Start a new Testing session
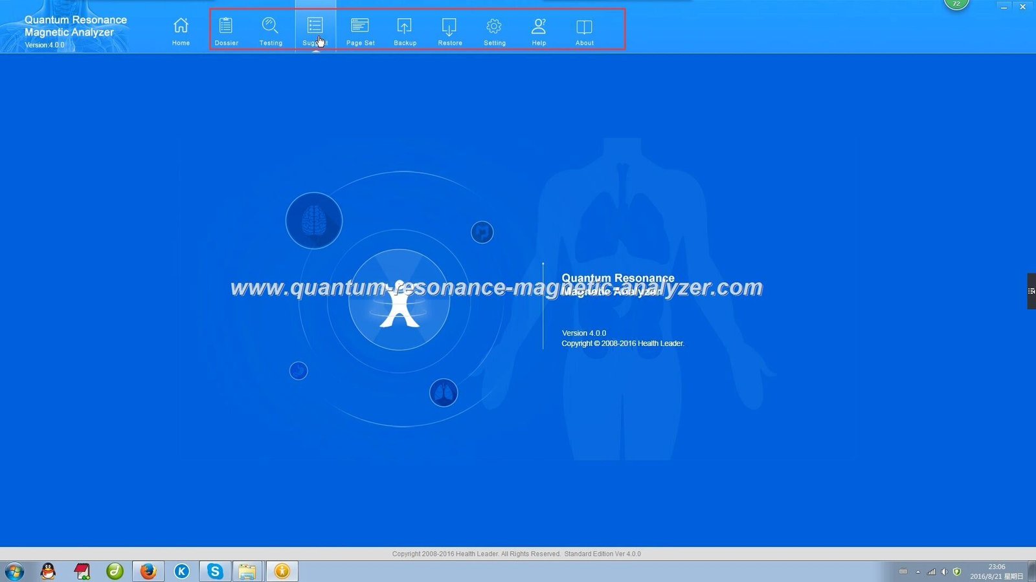 click(x=271, y=30)
